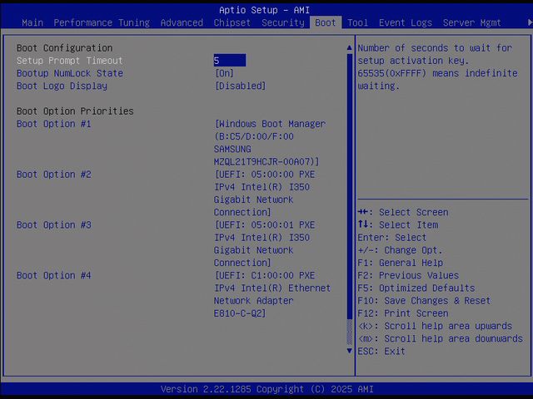
Task: Open the Advanced tab
Action: (x=182, y=22)
